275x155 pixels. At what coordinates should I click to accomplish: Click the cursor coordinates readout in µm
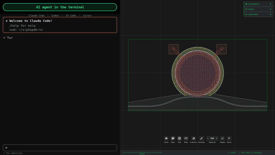coord(250,153)
